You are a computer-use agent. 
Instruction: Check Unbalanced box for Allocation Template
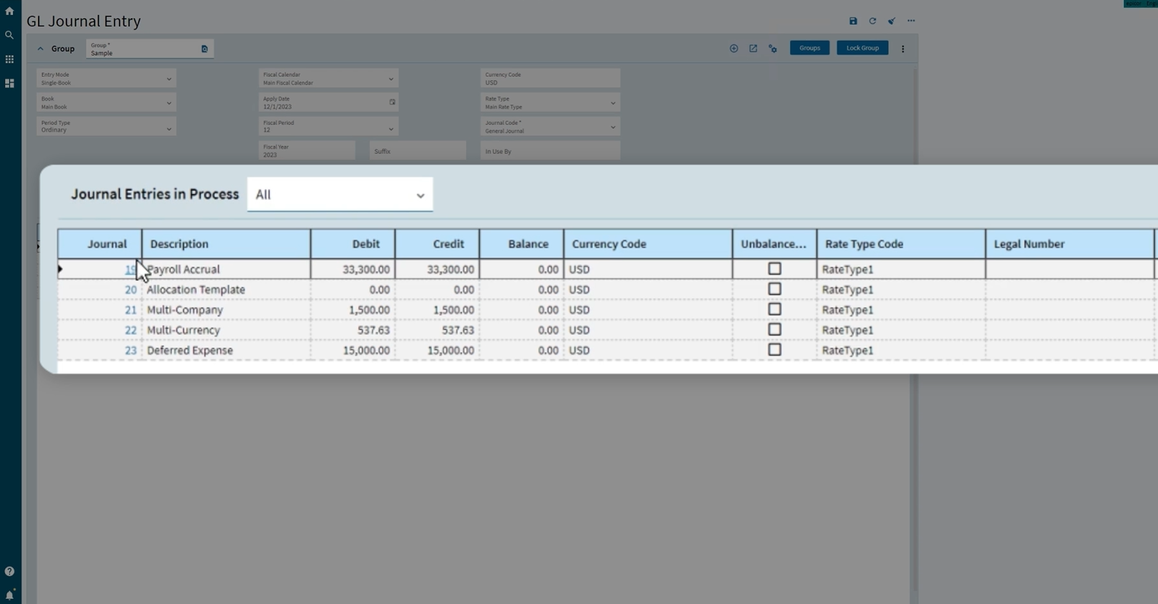(x=774, y=289)
